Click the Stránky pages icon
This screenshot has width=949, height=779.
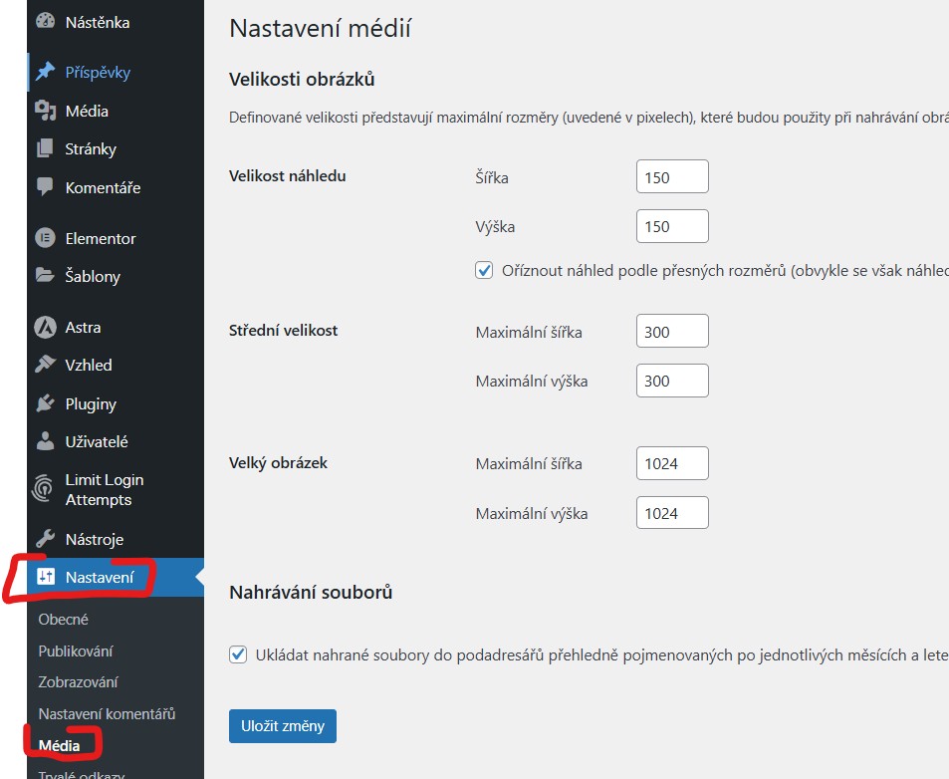pyautogui.click(x=43, y=147)
